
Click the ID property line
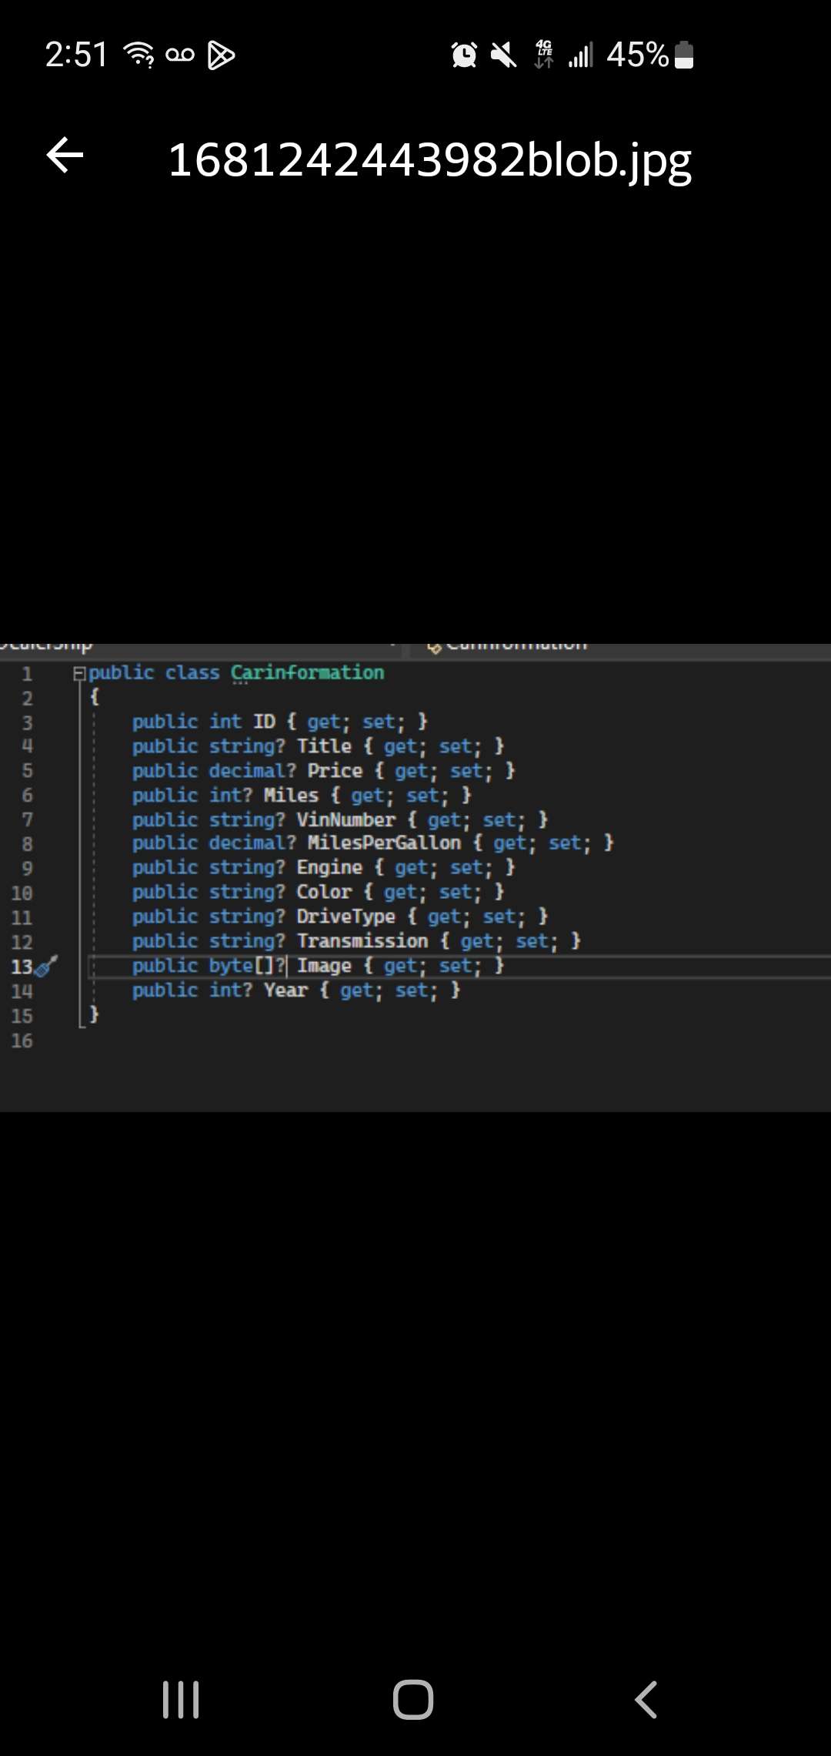[x=279, y=722]
